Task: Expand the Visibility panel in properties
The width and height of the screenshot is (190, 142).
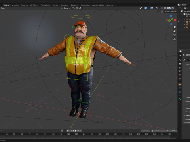Action: [x=187, y=112]
